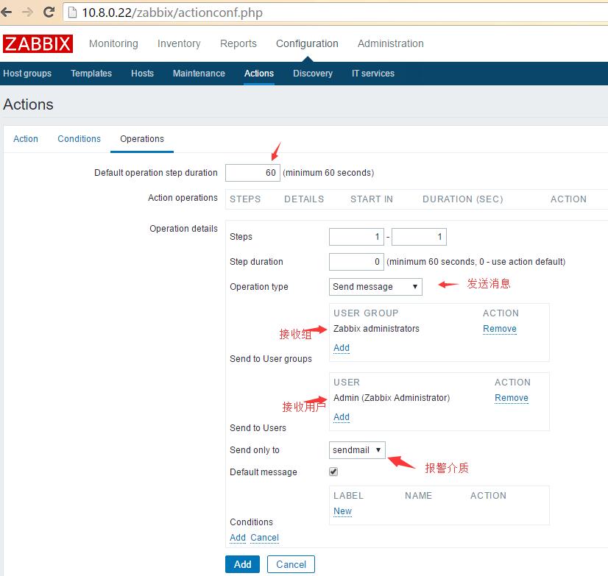Click the Admin (Zabbix Administrator) text
Image resolution: width=608 pixels, height=576 pixels.
(392, 398)
